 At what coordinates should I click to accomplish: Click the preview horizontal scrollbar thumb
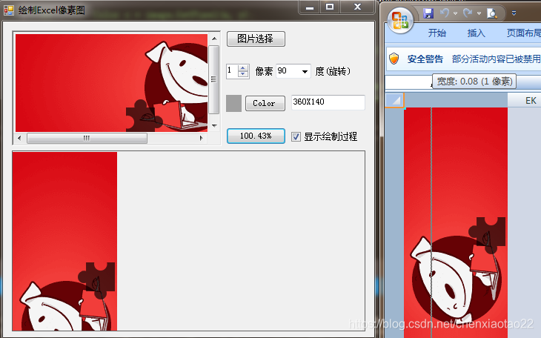coord(87,138)
